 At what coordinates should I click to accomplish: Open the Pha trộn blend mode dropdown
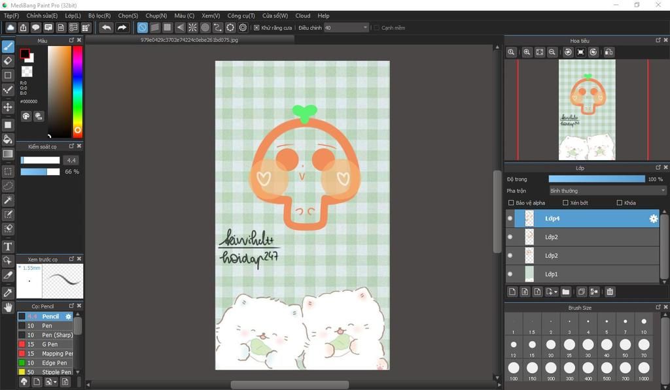pos(607,191)
